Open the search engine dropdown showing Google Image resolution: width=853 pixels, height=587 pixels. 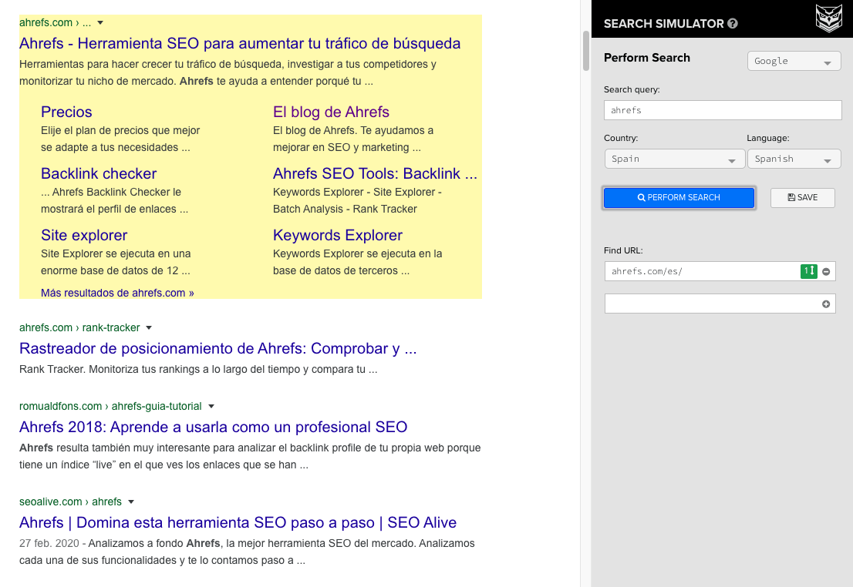(x=794, y=61)
